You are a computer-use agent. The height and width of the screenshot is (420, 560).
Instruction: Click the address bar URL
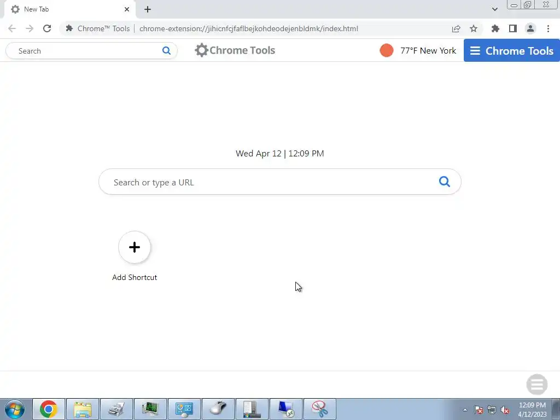[249, 28]
